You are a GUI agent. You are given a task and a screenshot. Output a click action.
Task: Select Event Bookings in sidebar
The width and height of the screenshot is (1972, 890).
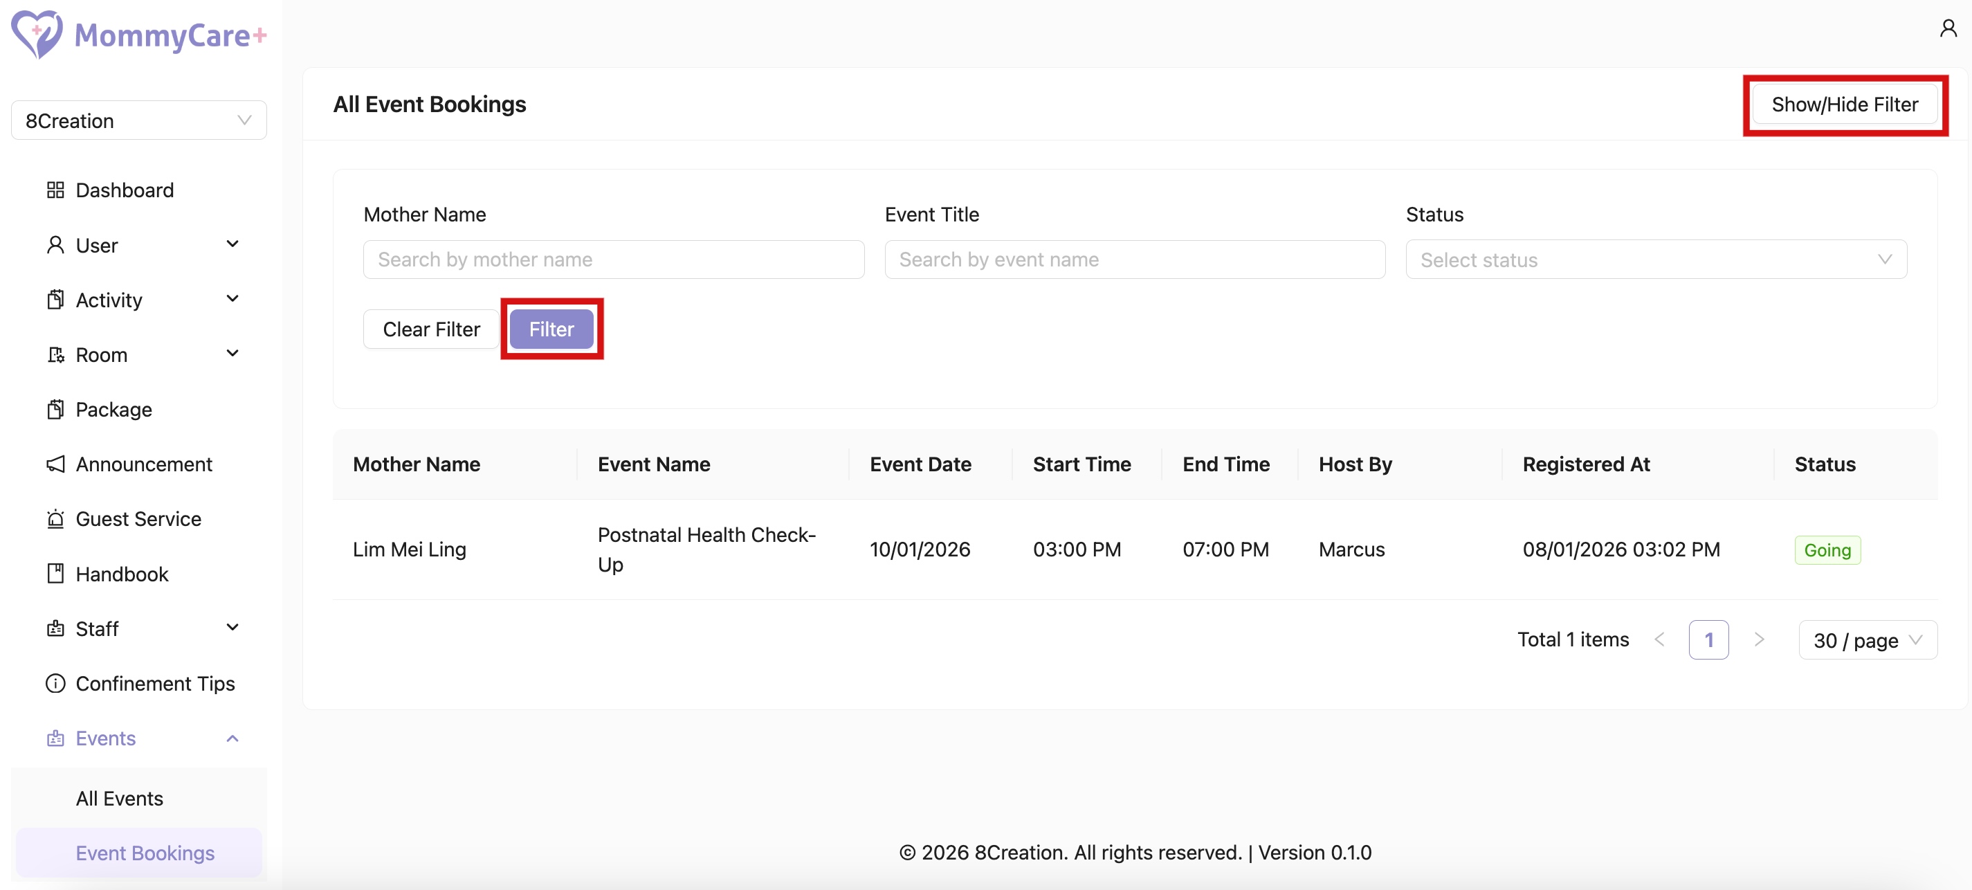(x=145, y=853)
